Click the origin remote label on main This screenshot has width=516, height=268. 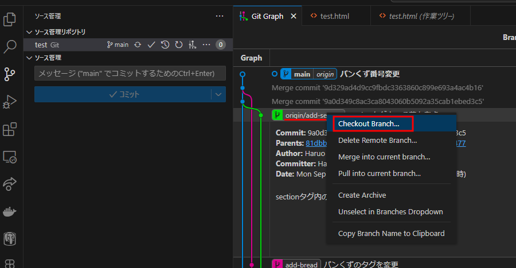point(325,74)
